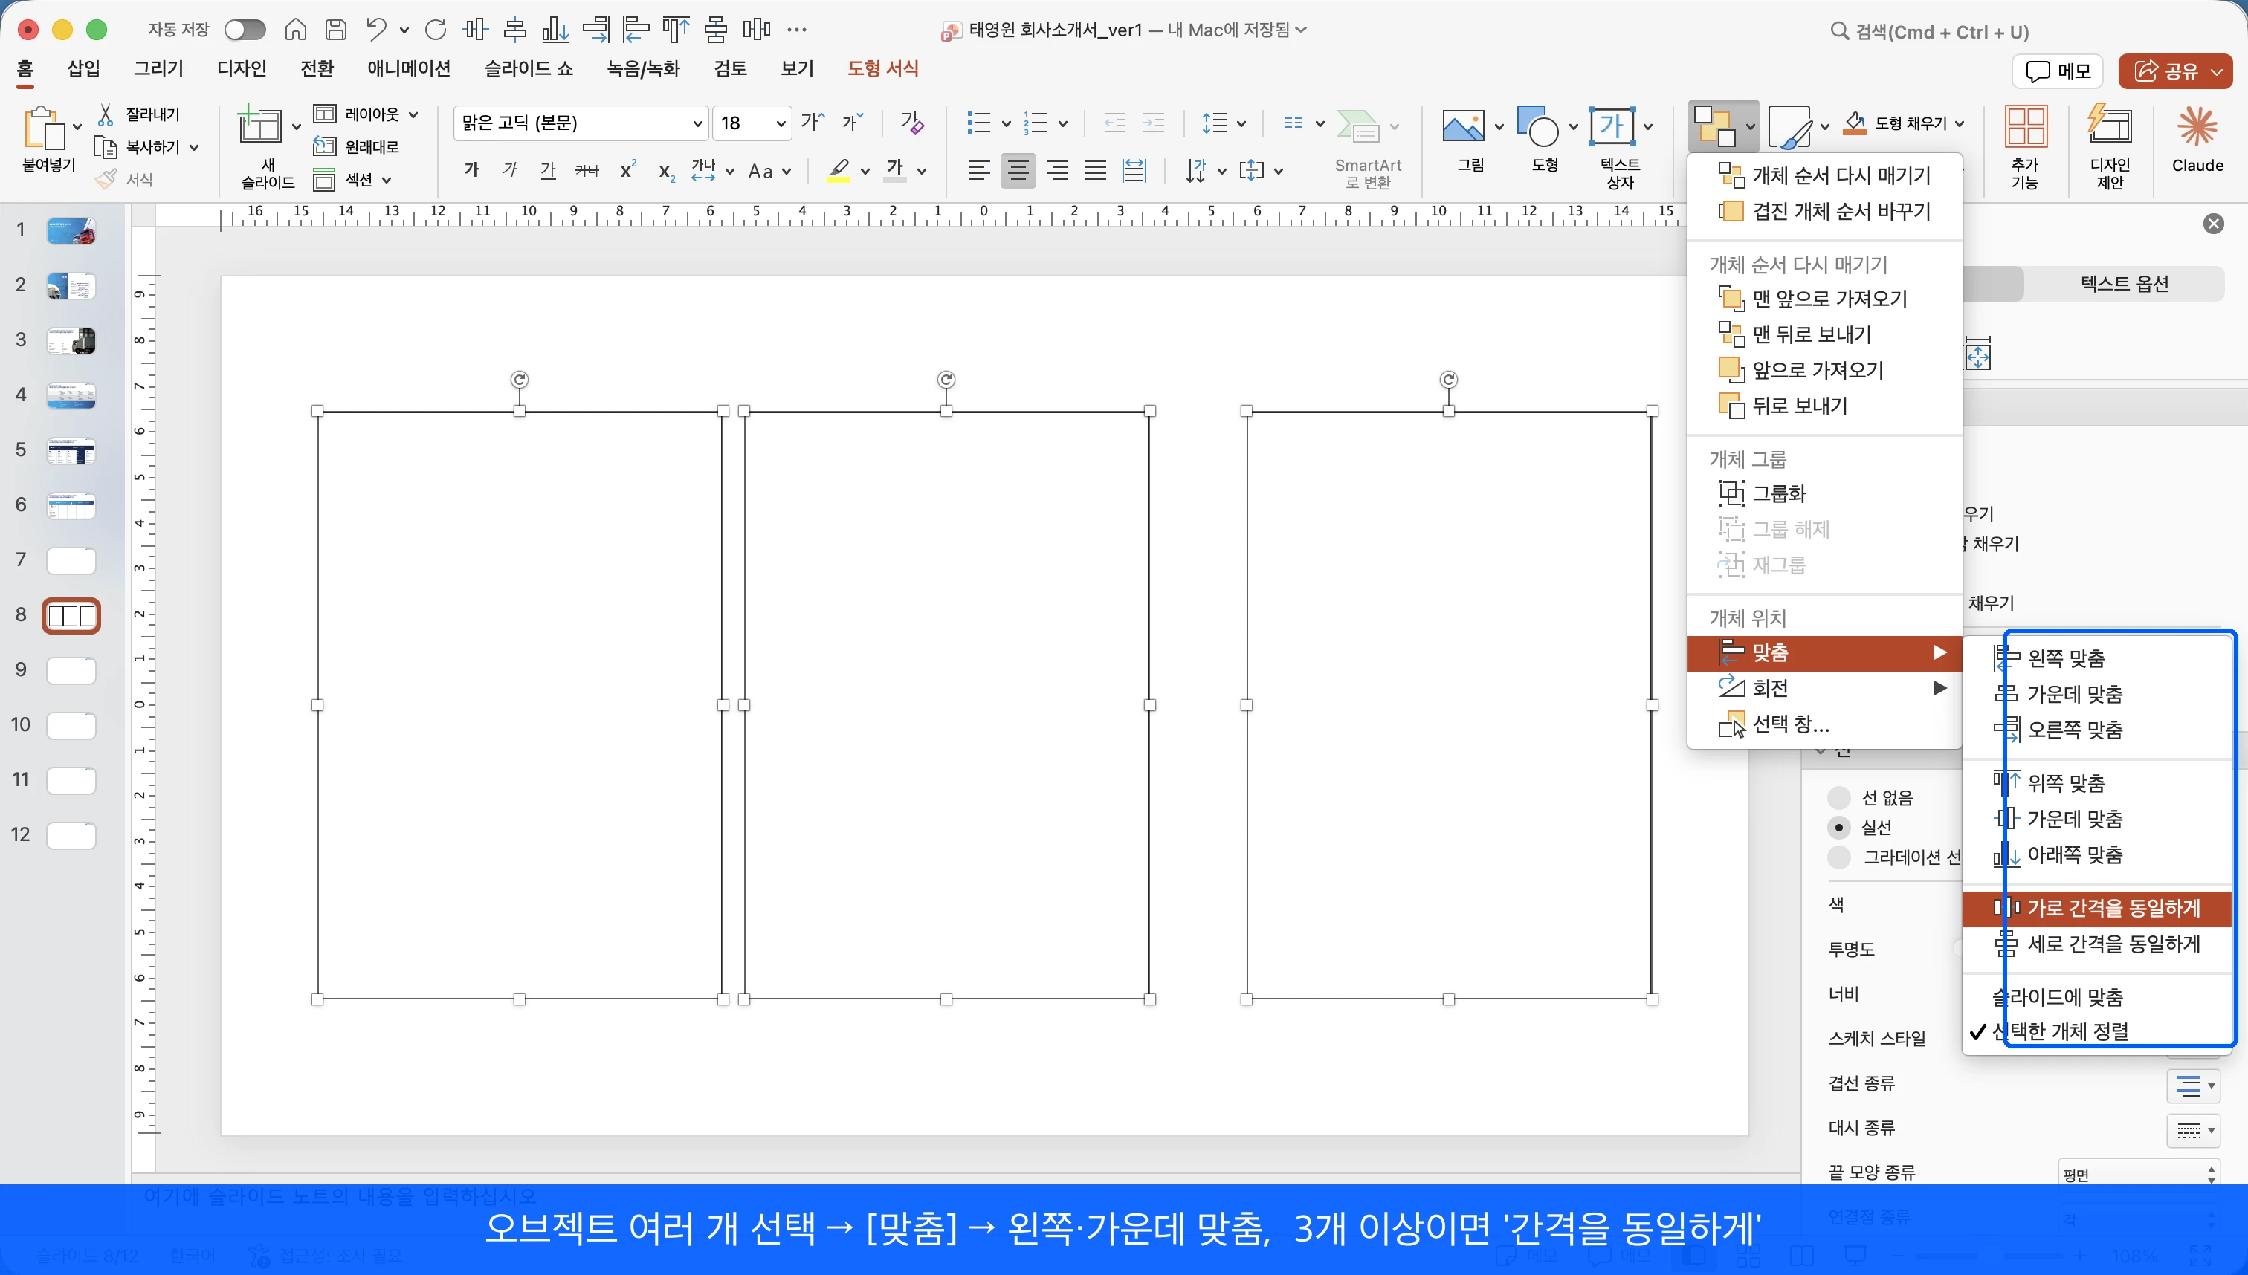The image size is (2248, 1275).
Task: Select the 선 없음 line radio button
Action: pos(1839,797)
